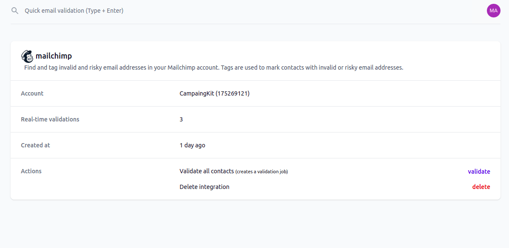This screenshot has width=509, height=248.
Task: Click the Actions row heading
Action: pos(31,171)
